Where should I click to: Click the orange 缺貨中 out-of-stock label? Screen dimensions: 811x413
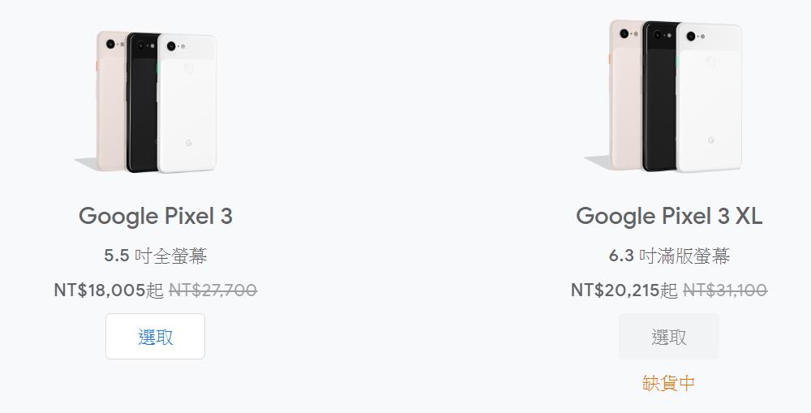669,383
